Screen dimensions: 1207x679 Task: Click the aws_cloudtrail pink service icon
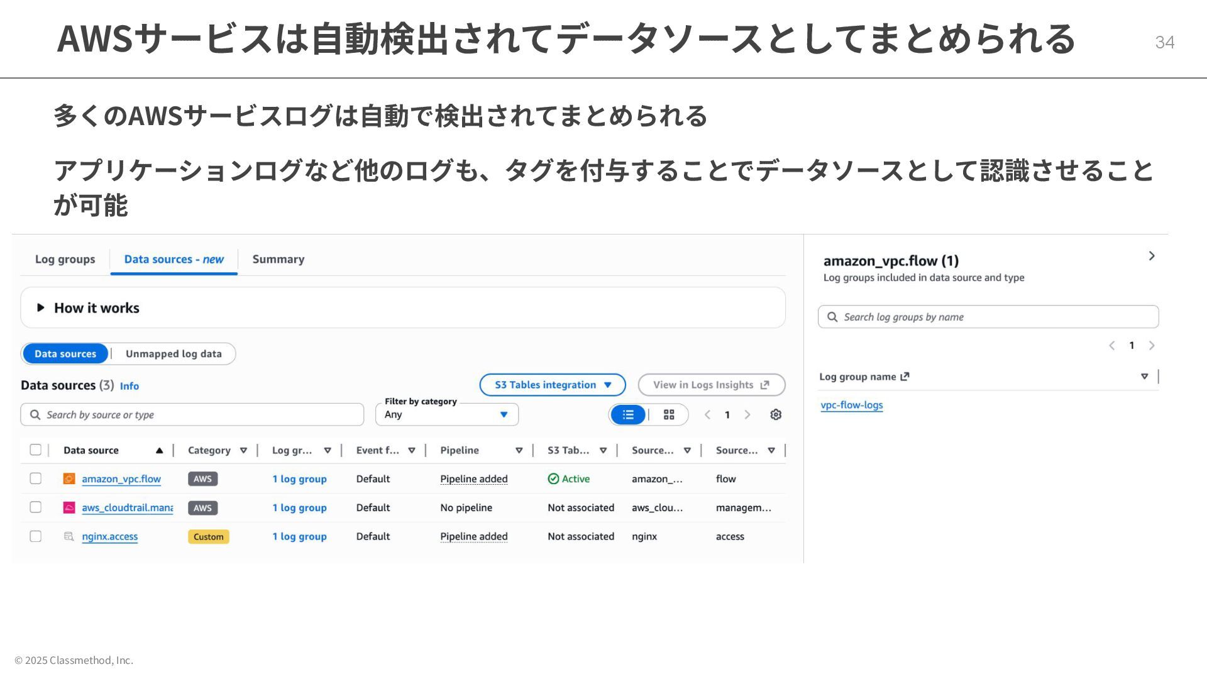point(69,508)
